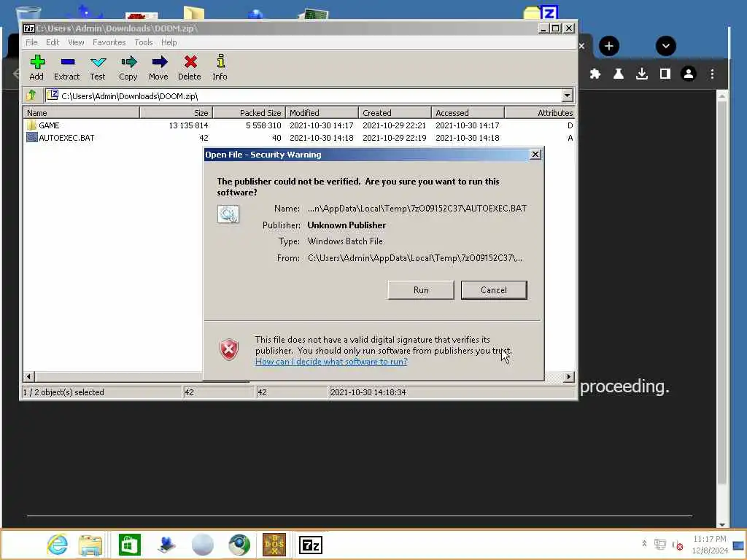
Task: Click the 7-Zip window title bar icon
Action: tap(29, 28)
